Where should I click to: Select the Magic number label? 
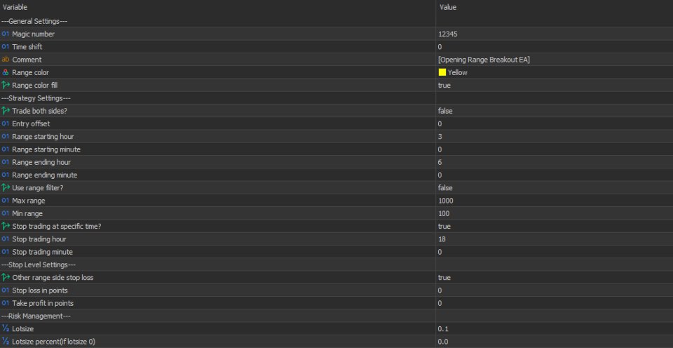click(x=33, y=34)
